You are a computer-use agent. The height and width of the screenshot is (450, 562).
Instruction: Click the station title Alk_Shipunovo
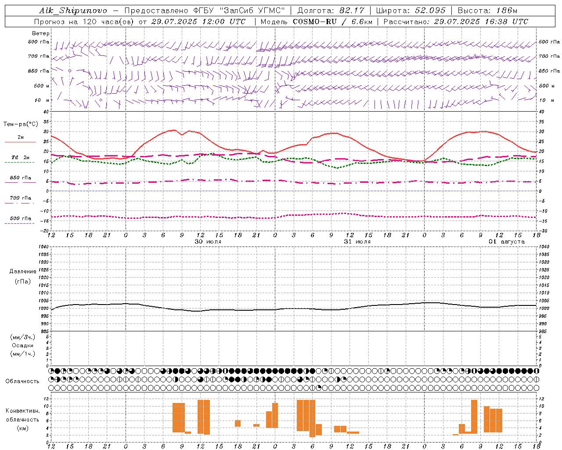click(73, 11)
